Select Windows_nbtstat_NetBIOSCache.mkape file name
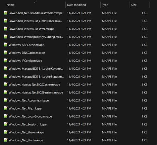 click(34, 85)
